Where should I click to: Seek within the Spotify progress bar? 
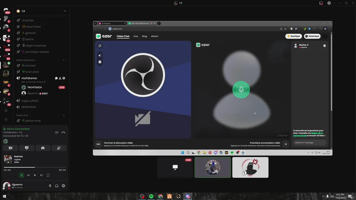35,167
